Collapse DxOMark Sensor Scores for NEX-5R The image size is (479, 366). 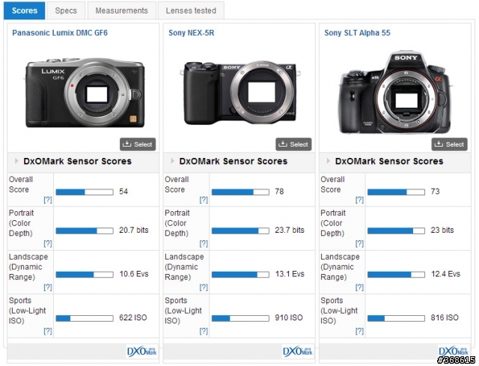pyautogui.click(x=173, y=161)
